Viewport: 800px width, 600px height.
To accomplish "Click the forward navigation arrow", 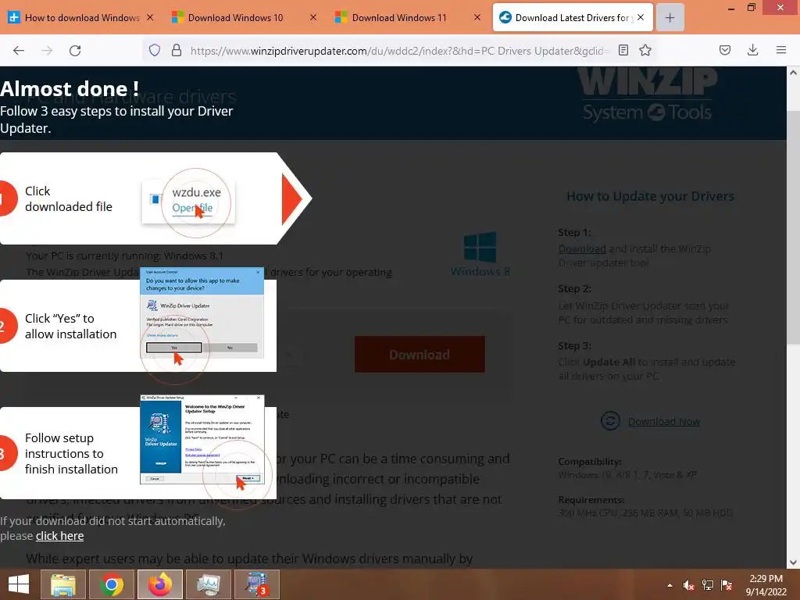I will pyautogui.click(x=47, y=50).
